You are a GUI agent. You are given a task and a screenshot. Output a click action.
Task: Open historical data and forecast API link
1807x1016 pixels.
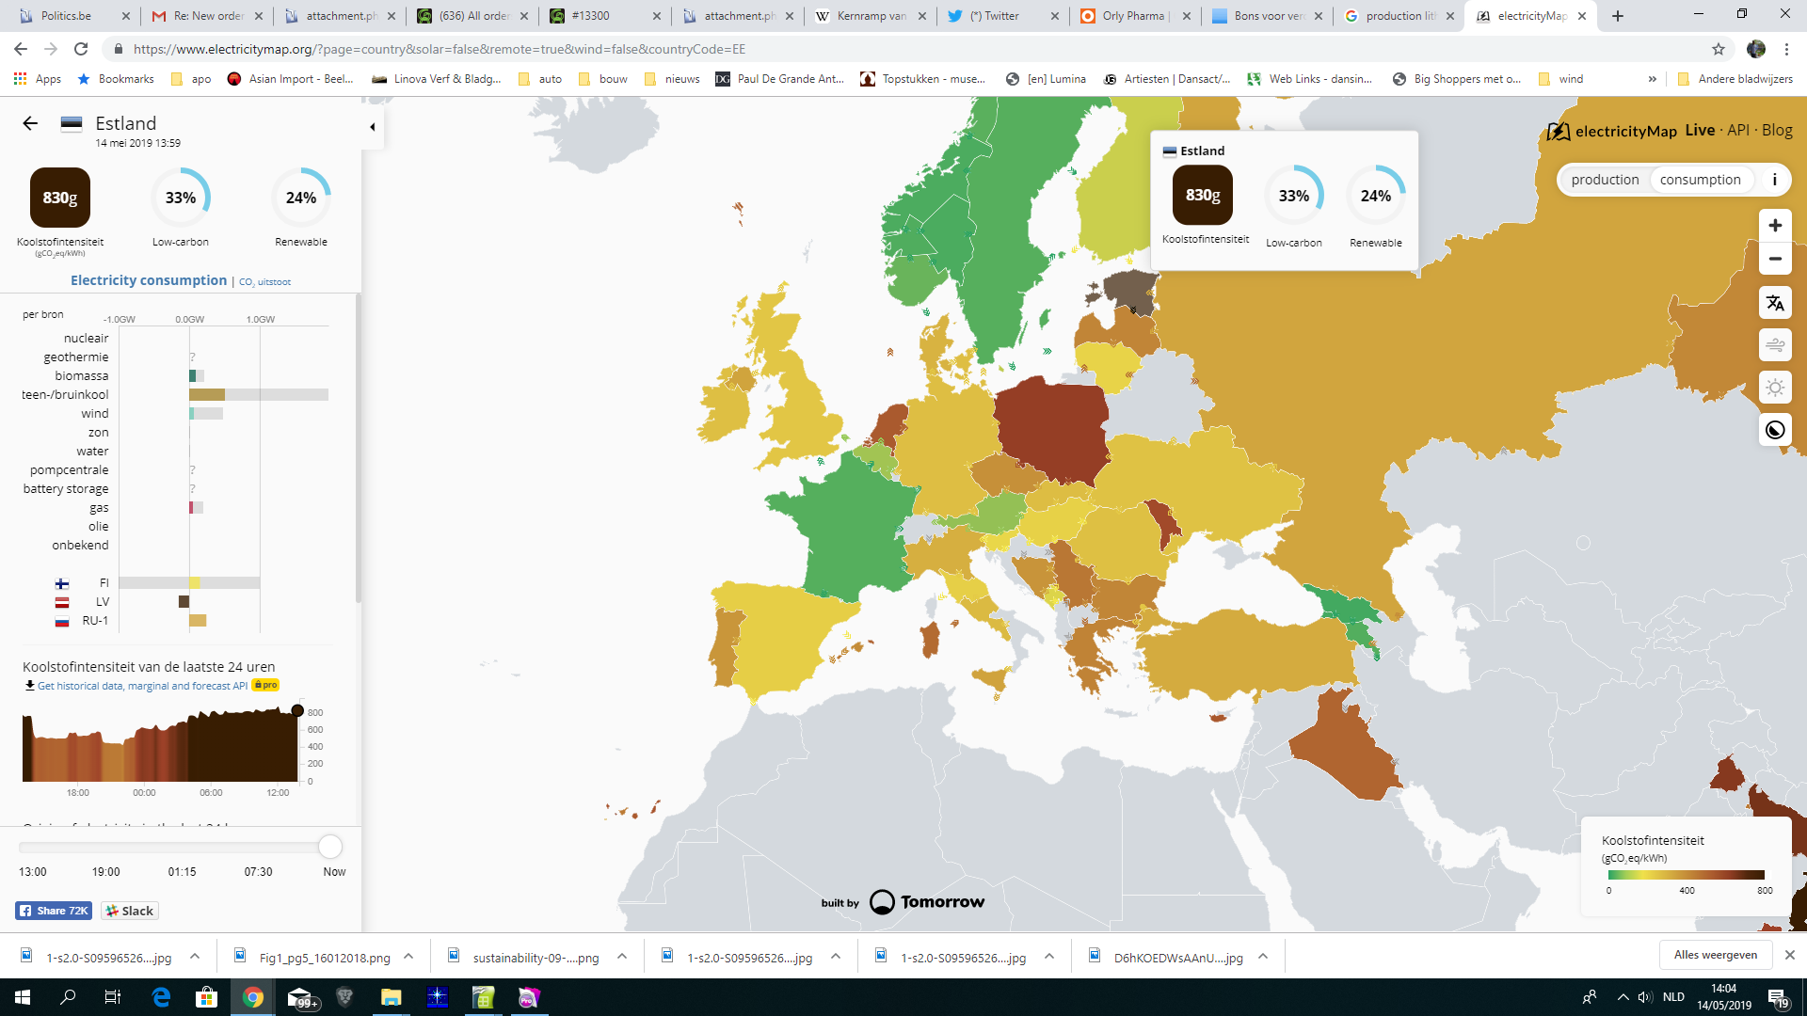point(141,686)
